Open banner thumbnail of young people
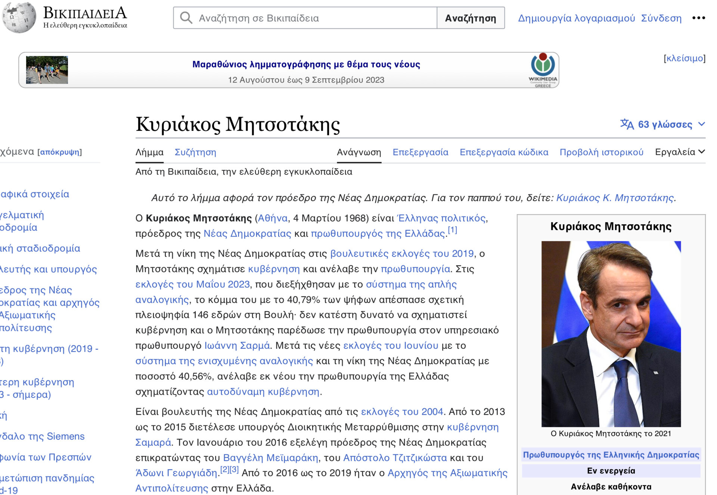This screenshot has height=495, width=717. 47,70
